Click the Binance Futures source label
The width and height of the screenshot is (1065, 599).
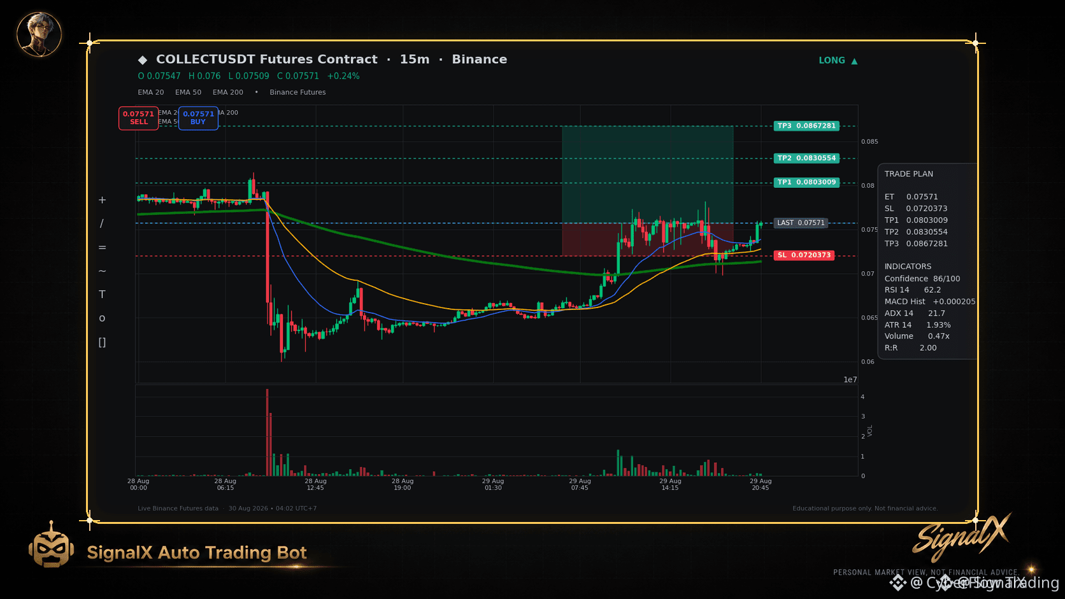click(297, 92)
